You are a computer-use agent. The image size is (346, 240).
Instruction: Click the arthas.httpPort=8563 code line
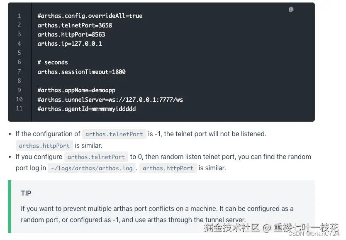tap(71, 34)
